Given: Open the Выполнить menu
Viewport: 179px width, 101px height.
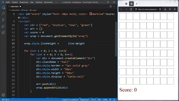Looking at the screenshot, I should [x=48, y=2].
